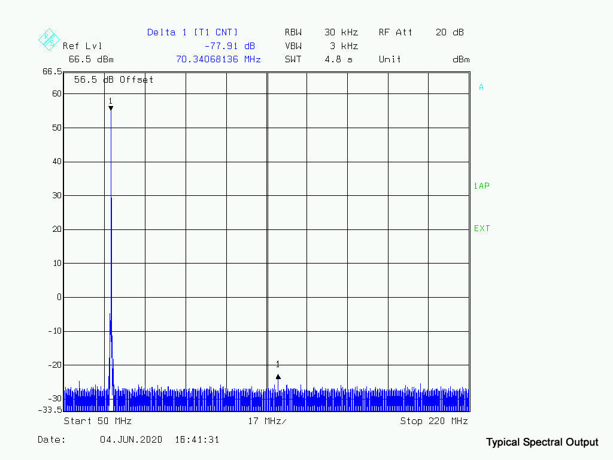Screen dimensions: 613x460
Task: Click the Unit dBm field
Action: 424,59
